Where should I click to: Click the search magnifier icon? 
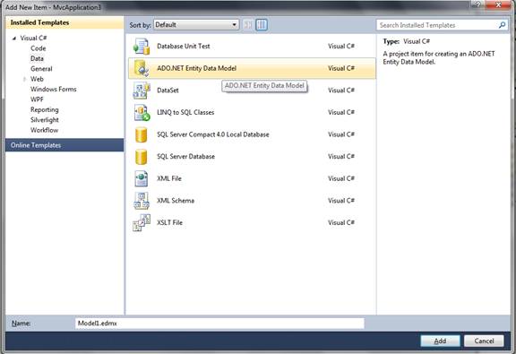point(502,25)
